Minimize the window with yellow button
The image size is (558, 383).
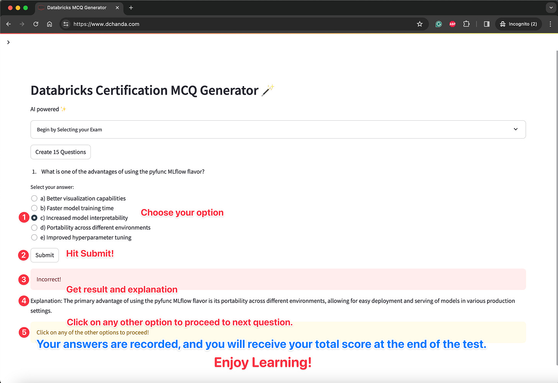coord(18,8)
